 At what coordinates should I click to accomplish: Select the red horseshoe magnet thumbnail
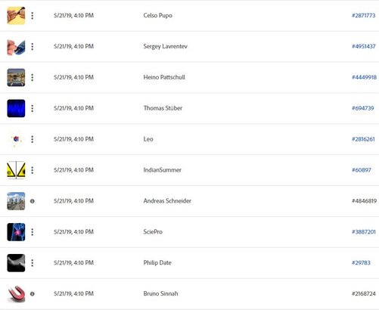tap(16, 294)
